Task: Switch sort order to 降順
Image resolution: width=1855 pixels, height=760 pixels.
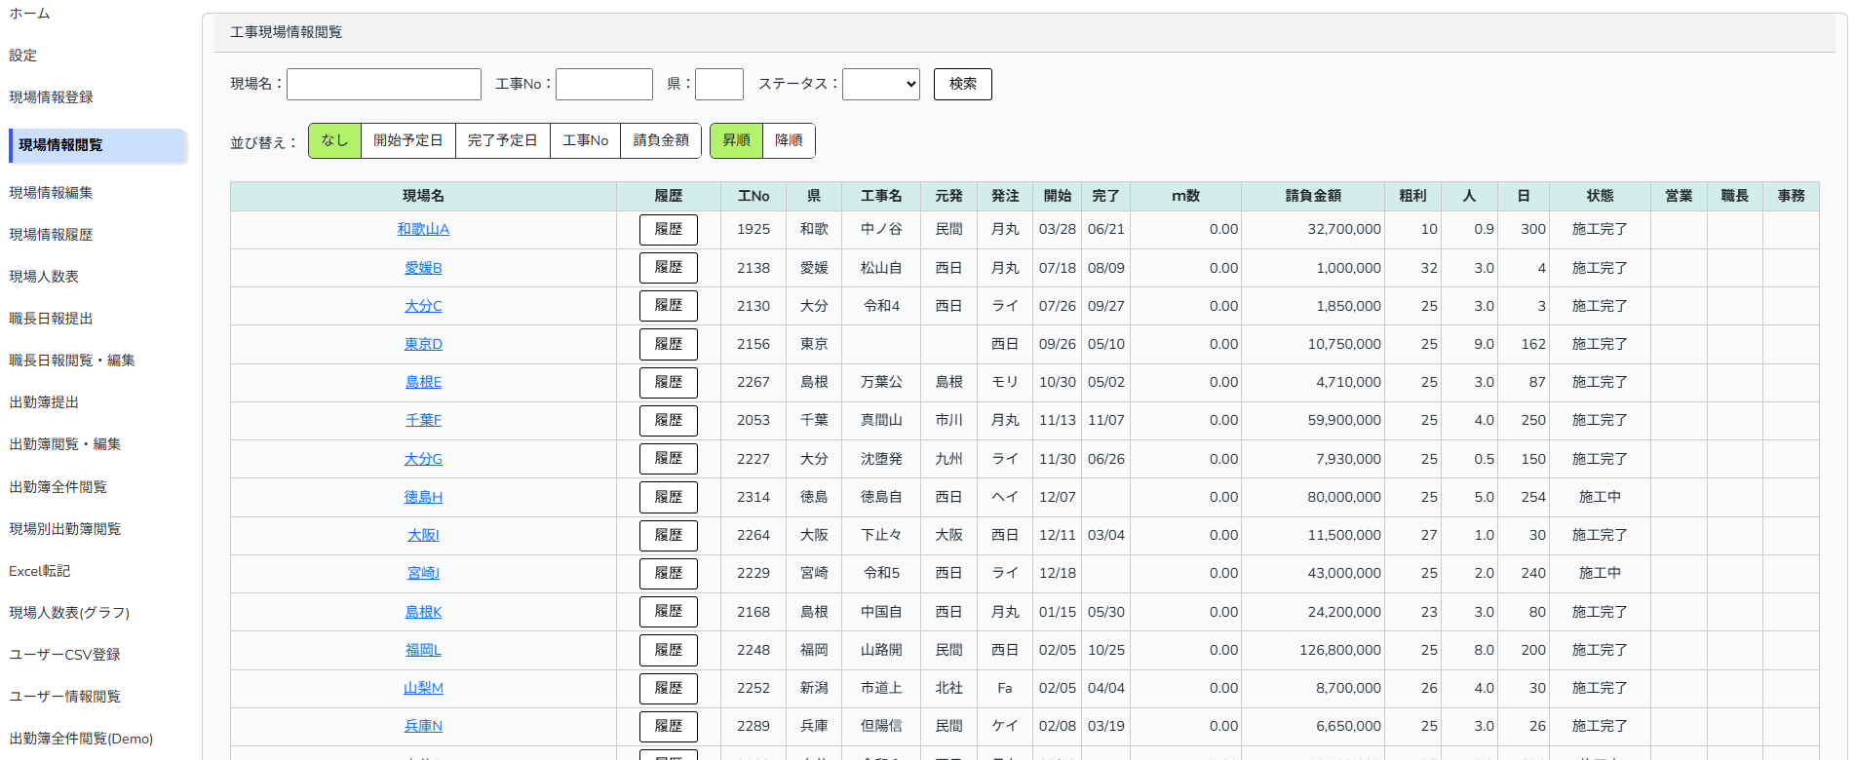Action: coord(789,141)
